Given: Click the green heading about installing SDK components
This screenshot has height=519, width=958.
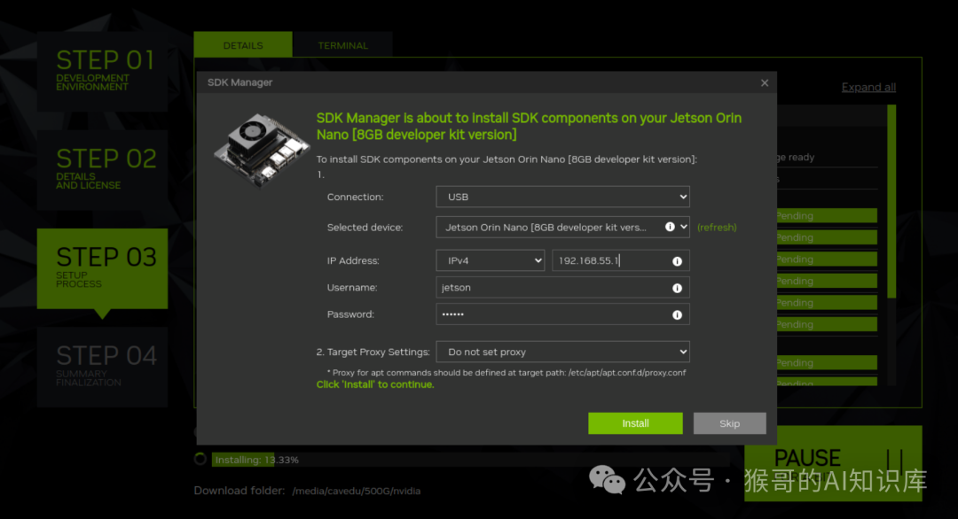Looking at the screenshot, I should pos(529,127).
